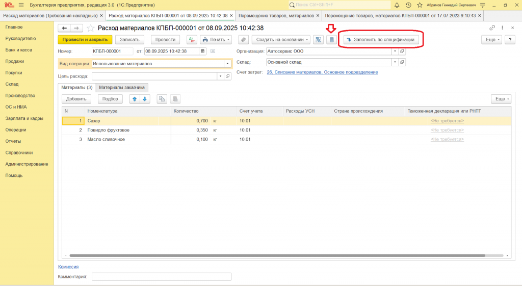
Task: Show Дт/Кт postings icon
Action: (192, 40)
